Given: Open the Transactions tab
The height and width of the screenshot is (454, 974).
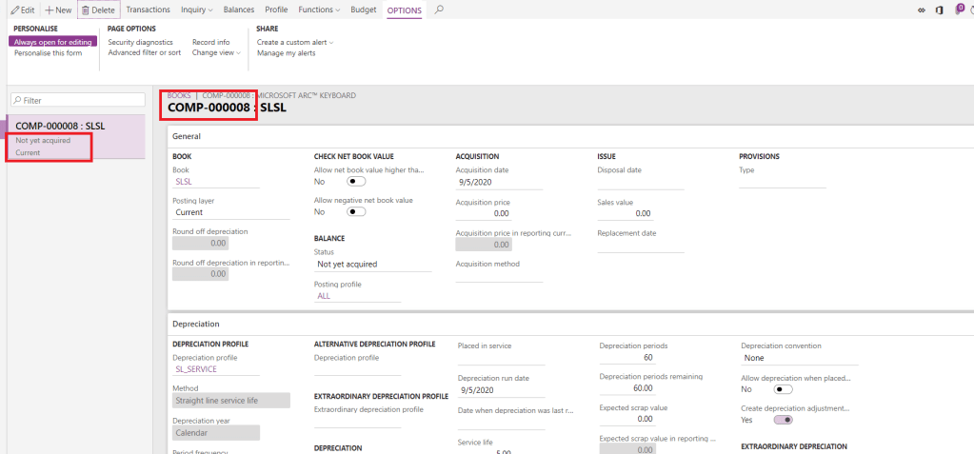Looking at the screenshot, I should (148, 10).
